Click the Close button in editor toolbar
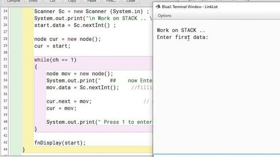 click(x=131, y=1)
